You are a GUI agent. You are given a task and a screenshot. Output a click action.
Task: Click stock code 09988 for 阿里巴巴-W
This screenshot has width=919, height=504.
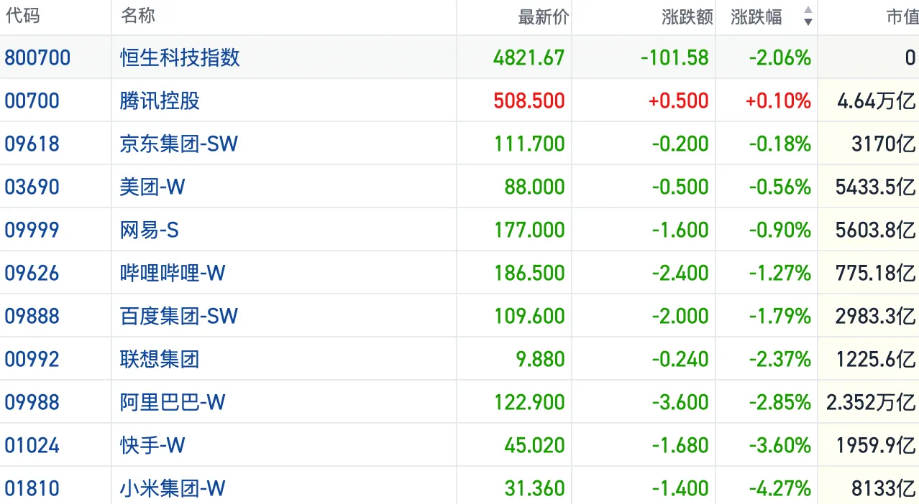[32, 402]
